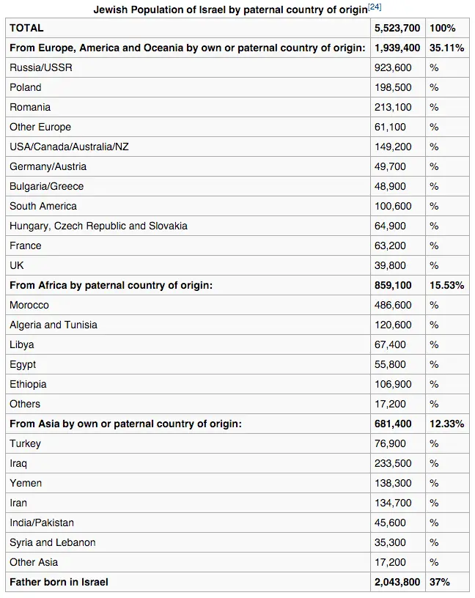
Task: Click Ethiopia's 106,900 population value
Action: coord(393,384)
